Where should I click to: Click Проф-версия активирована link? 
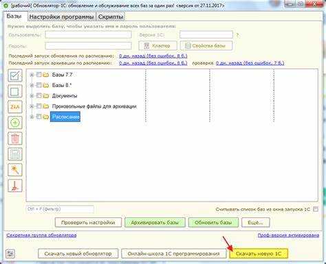tap(288, 235)
